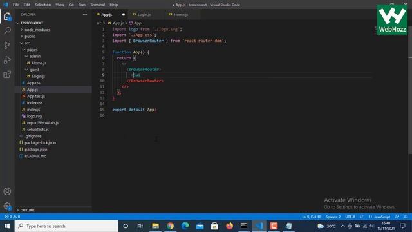Click the Explorer more actions ellipsis

point(84,14)
